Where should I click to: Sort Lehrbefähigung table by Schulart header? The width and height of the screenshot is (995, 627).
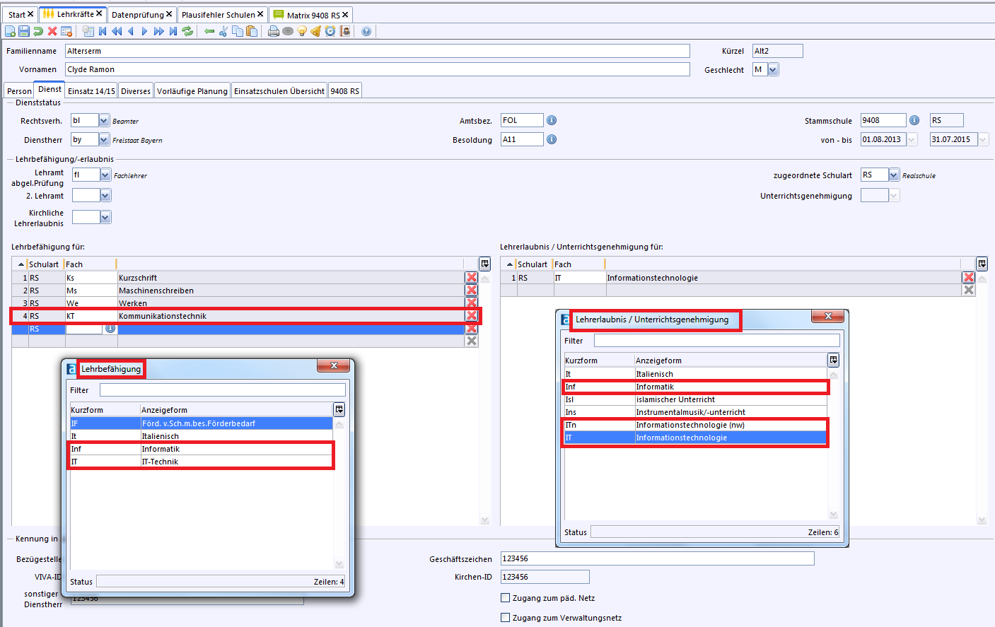(x=44, y=264)
